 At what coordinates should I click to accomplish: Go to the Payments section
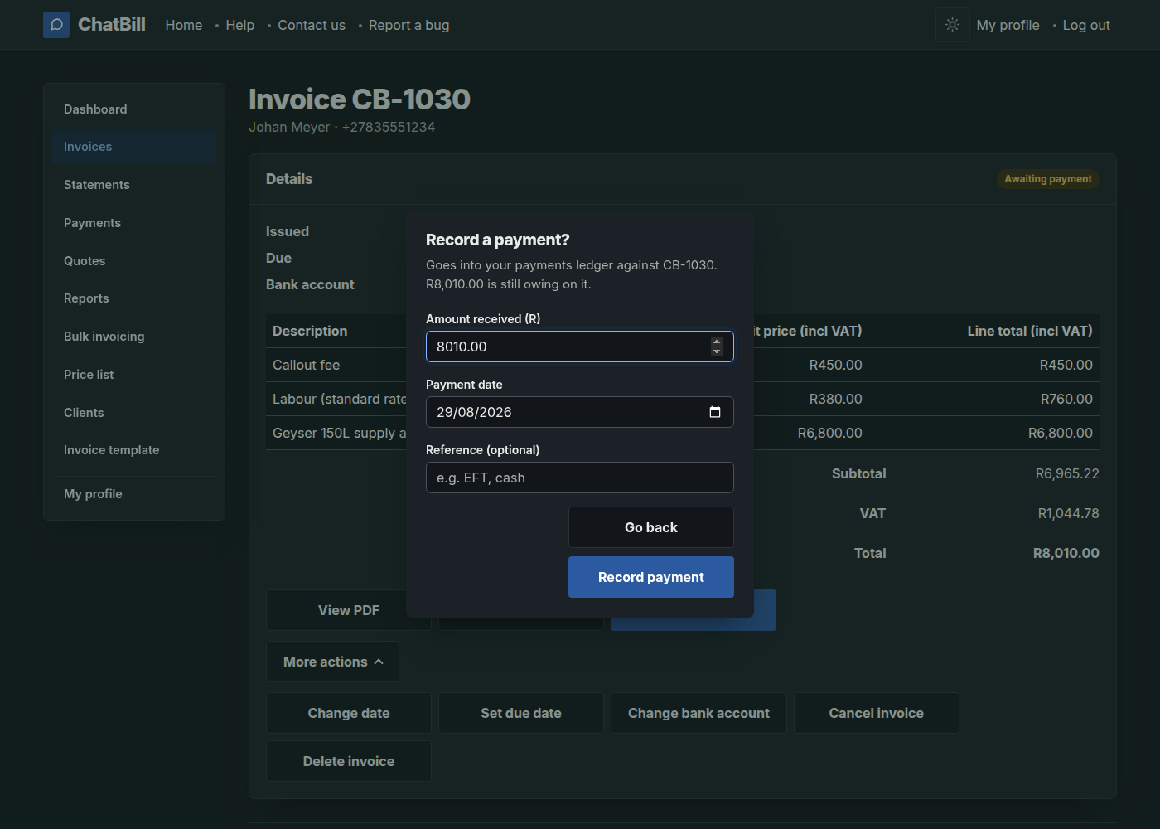click(x=134, y=223)
